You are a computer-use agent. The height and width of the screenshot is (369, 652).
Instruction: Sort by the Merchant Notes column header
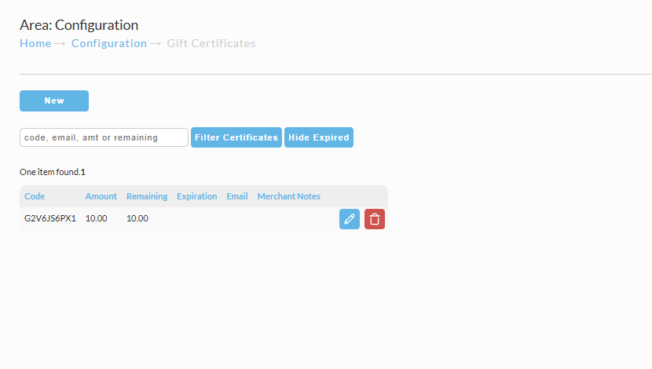(x=288, y=196)
